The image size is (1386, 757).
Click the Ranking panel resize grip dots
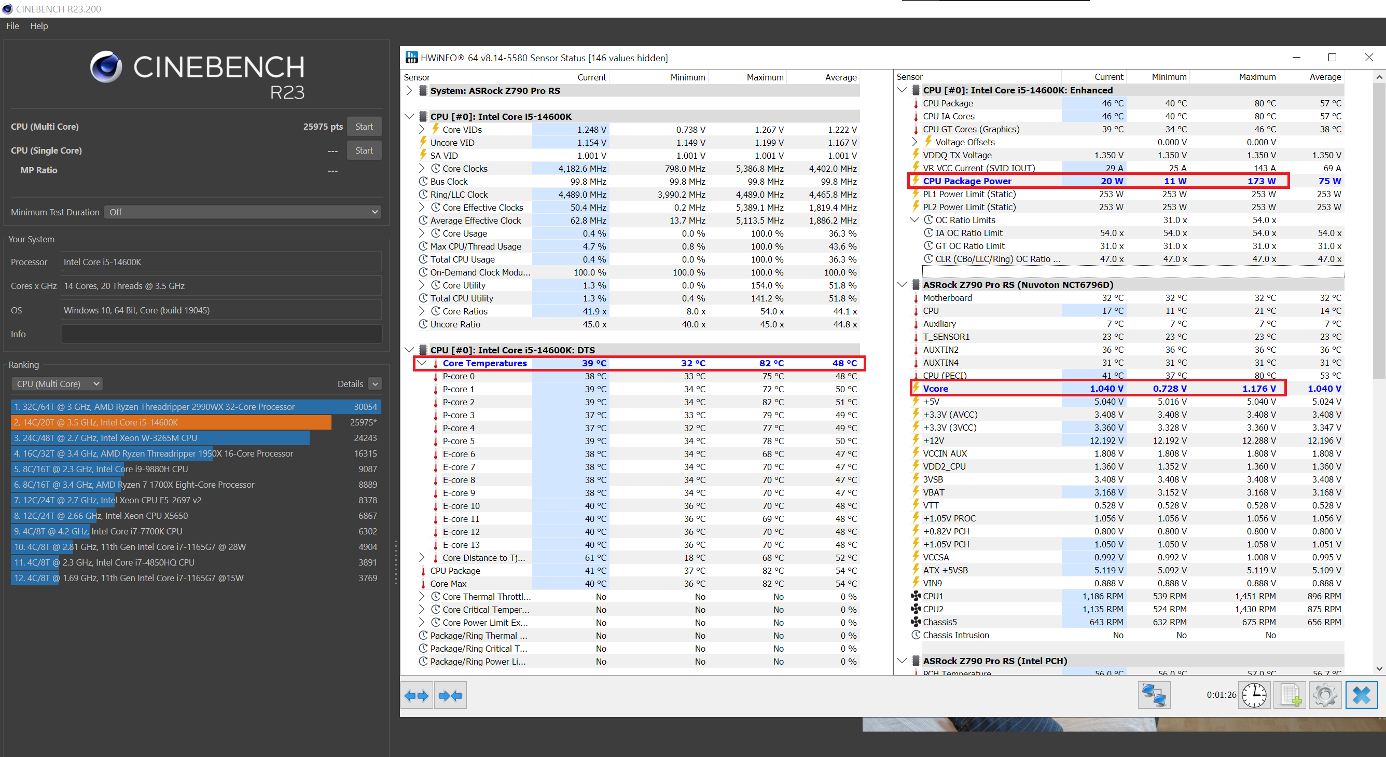(395, 562)
